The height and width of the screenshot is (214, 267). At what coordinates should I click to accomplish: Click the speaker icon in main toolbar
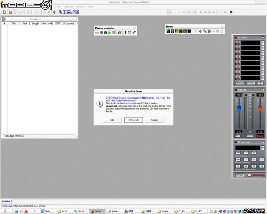pos(55,12)
